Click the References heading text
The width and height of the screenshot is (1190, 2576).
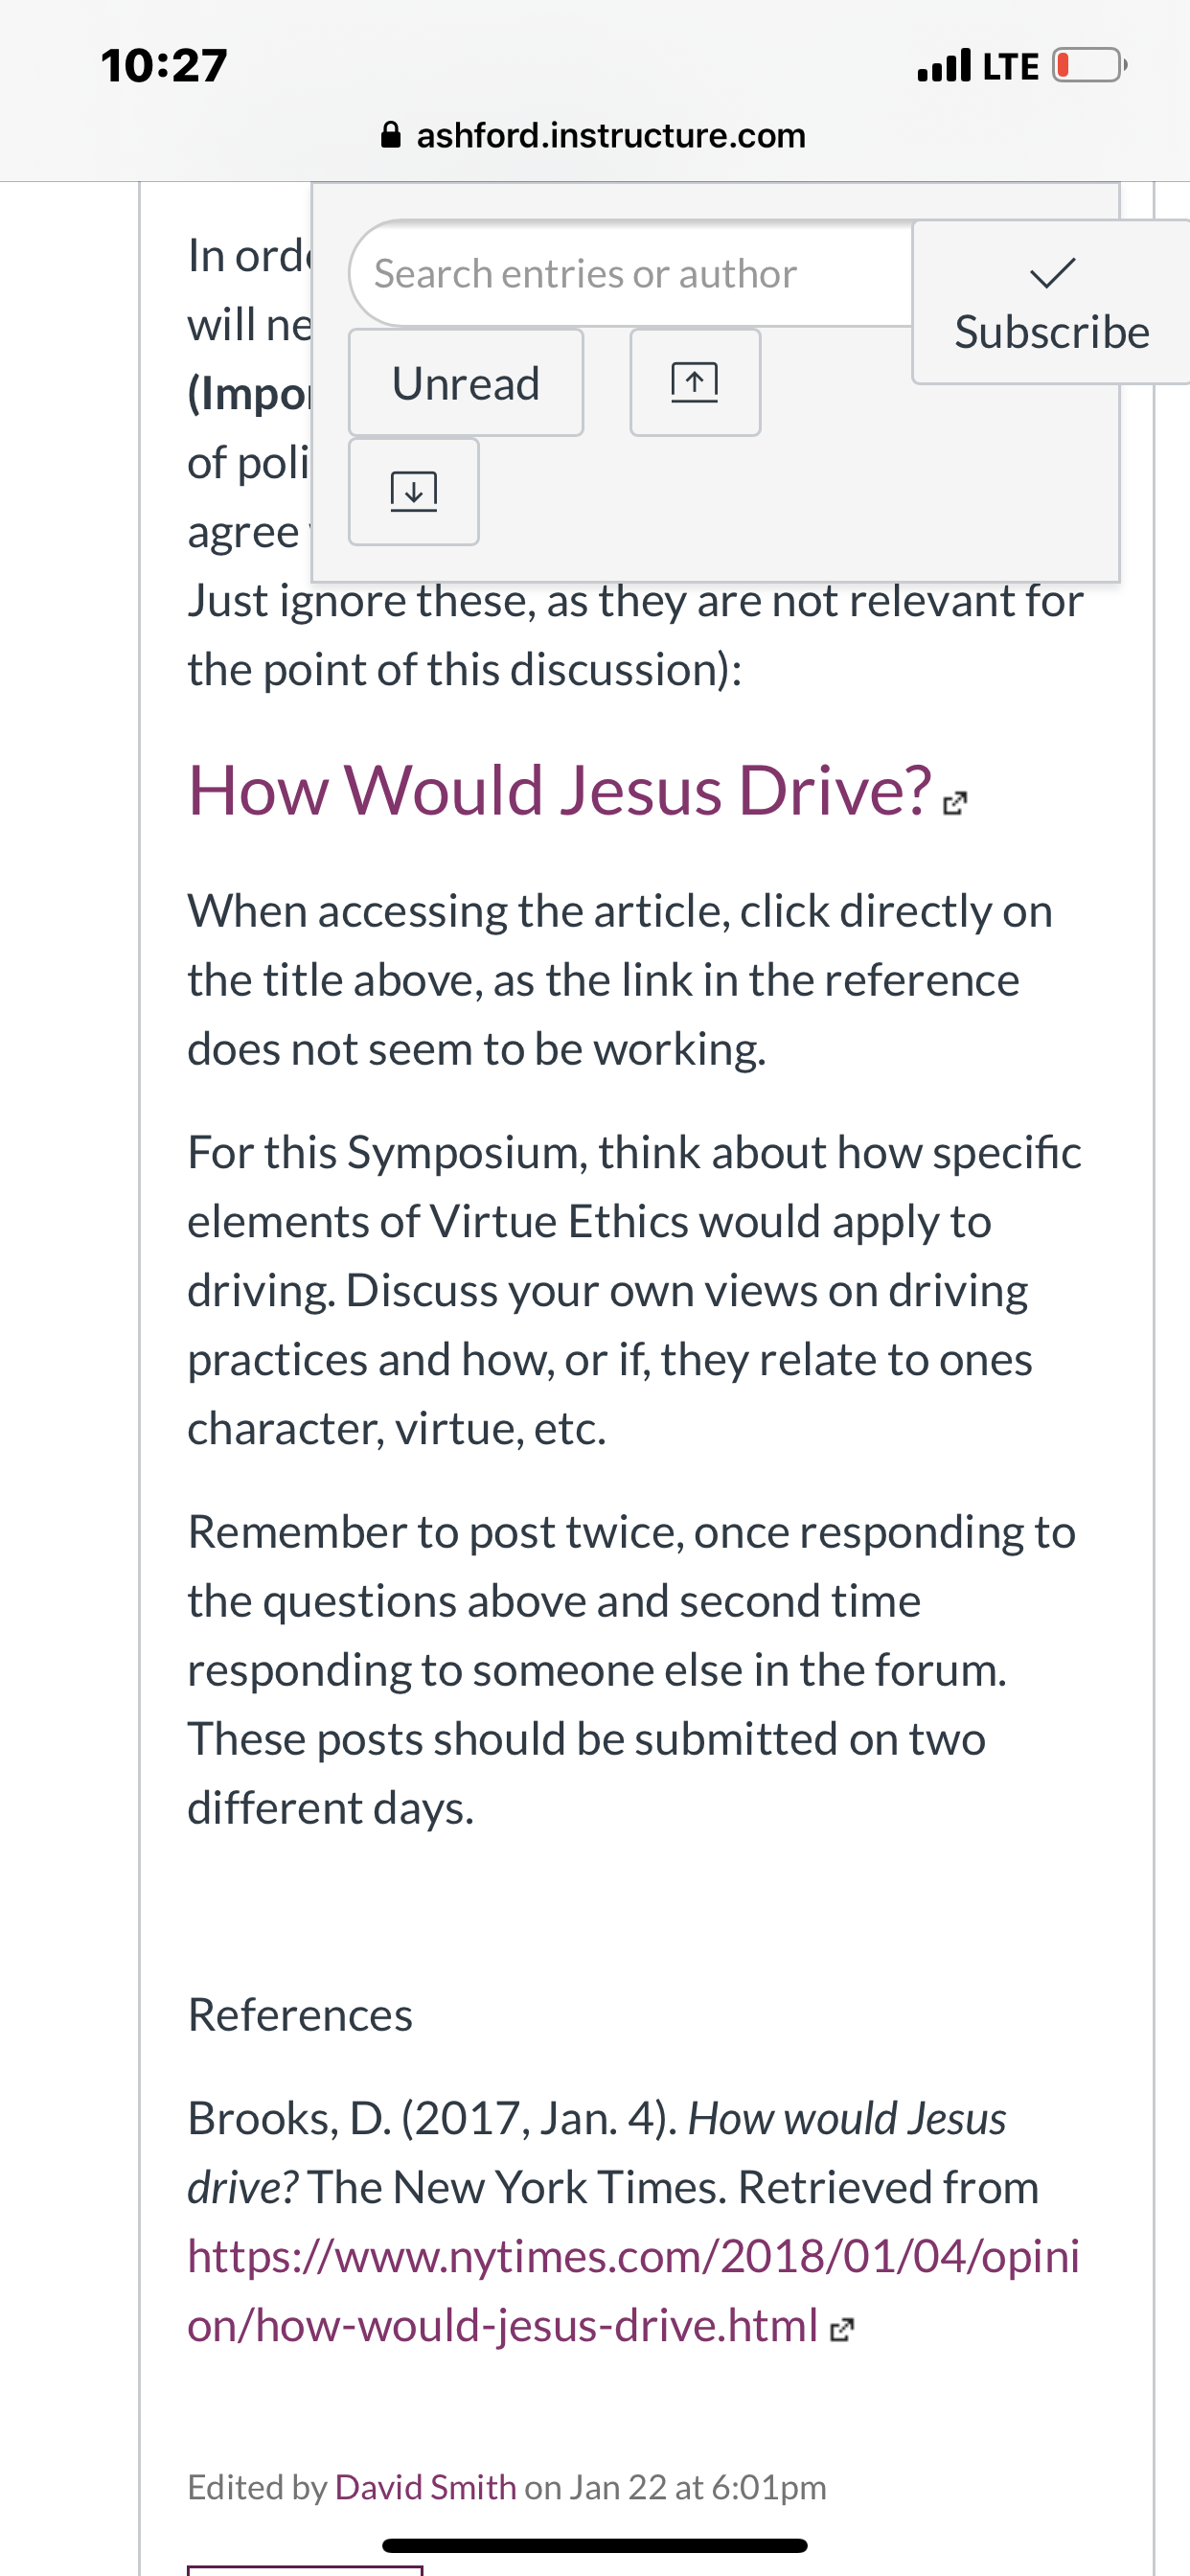tap(300, 2014)
